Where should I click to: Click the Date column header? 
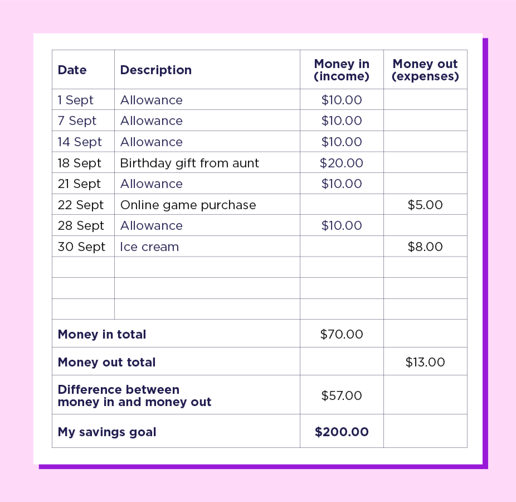tap(72, 70)
